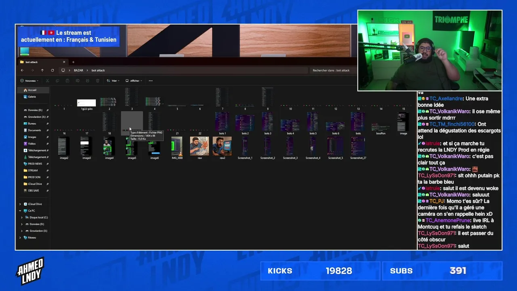Open the three-dots See more menu
The image size is (517, 291).
[151, 81]
